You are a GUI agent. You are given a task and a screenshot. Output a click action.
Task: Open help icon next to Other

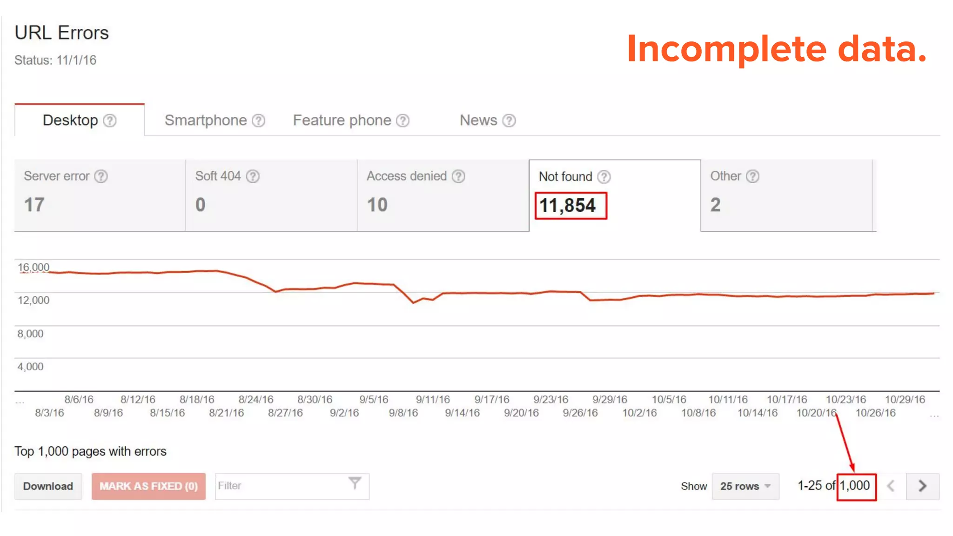point(752,176)
